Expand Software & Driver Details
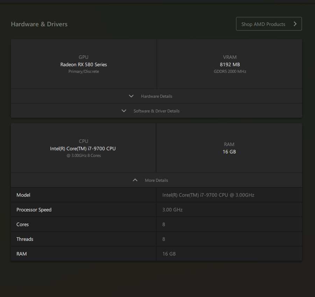The height and width of the screenshot is (297, 315). pos(156,111)
